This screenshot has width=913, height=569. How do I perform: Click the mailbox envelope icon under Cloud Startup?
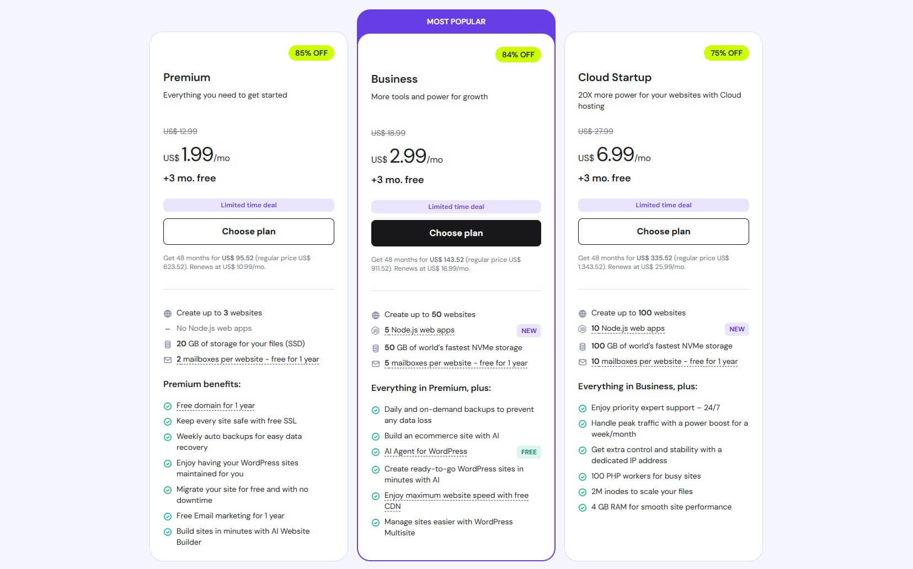(583, 362)
